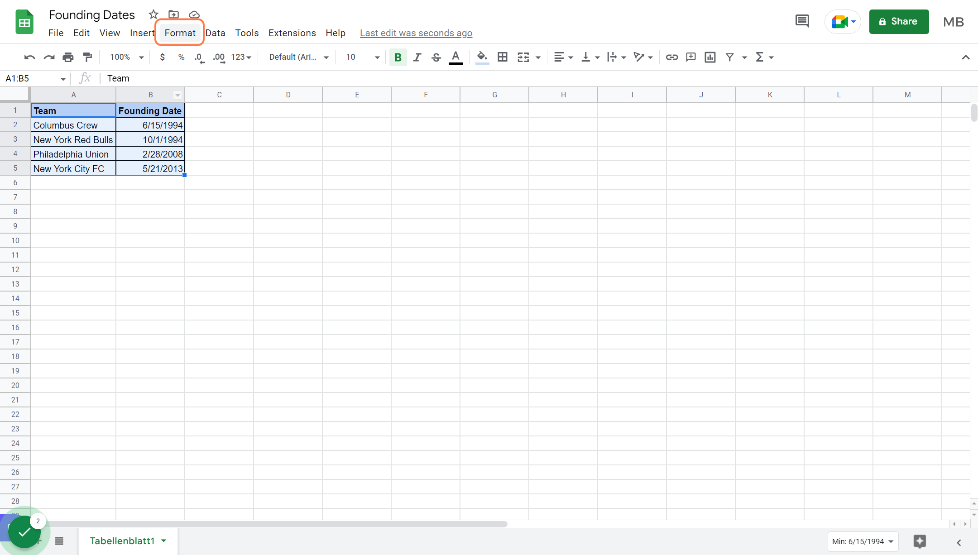Format as currency with dollar icon
Screen dimensions: 978x555
(162, 57)
